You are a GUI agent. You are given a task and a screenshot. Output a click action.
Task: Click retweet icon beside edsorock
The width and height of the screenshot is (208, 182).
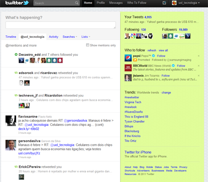16,73
